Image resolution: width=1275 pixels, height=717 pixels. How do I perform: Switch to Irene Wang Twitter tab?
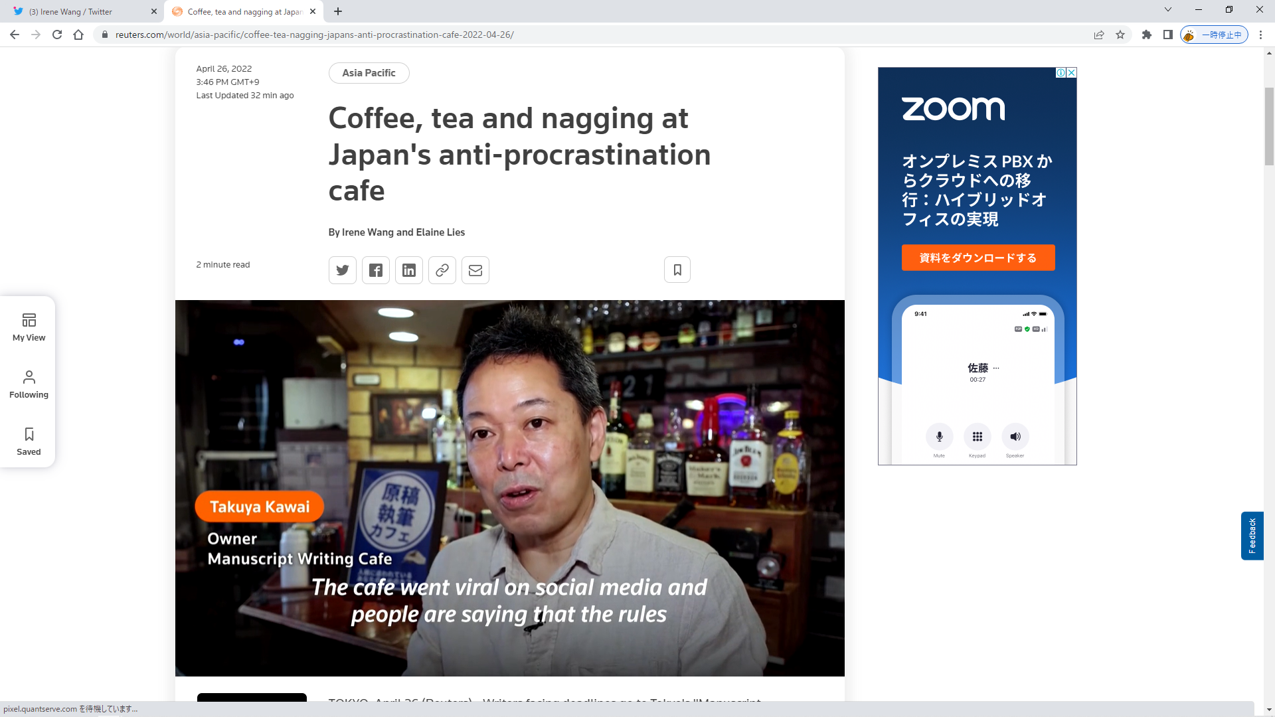coord(80,11)
